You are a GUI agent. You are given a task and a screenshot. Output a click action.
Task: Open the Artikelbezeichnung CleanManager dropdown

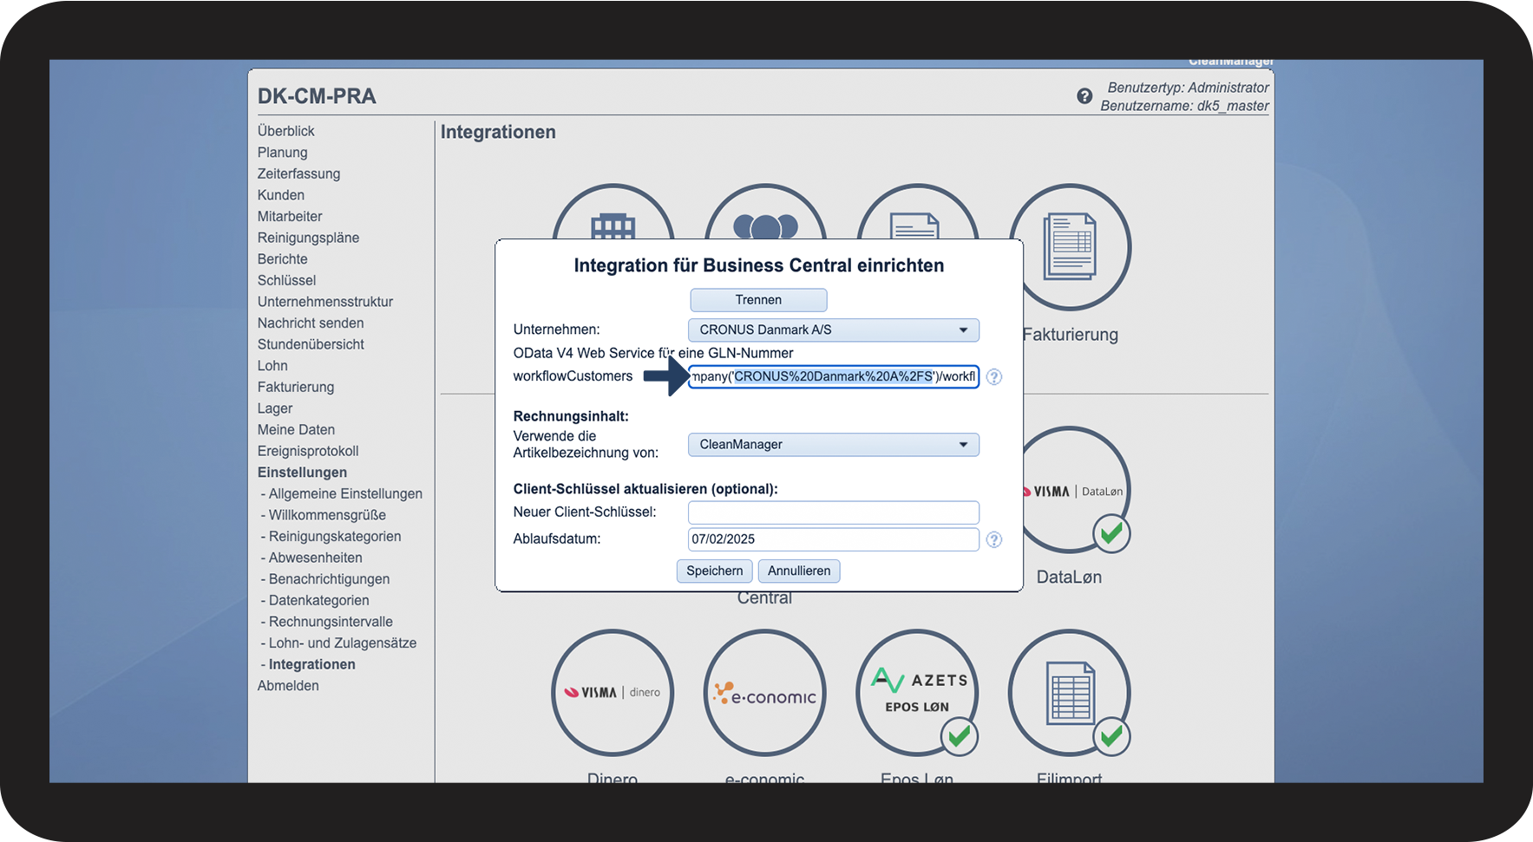[833, 445]
